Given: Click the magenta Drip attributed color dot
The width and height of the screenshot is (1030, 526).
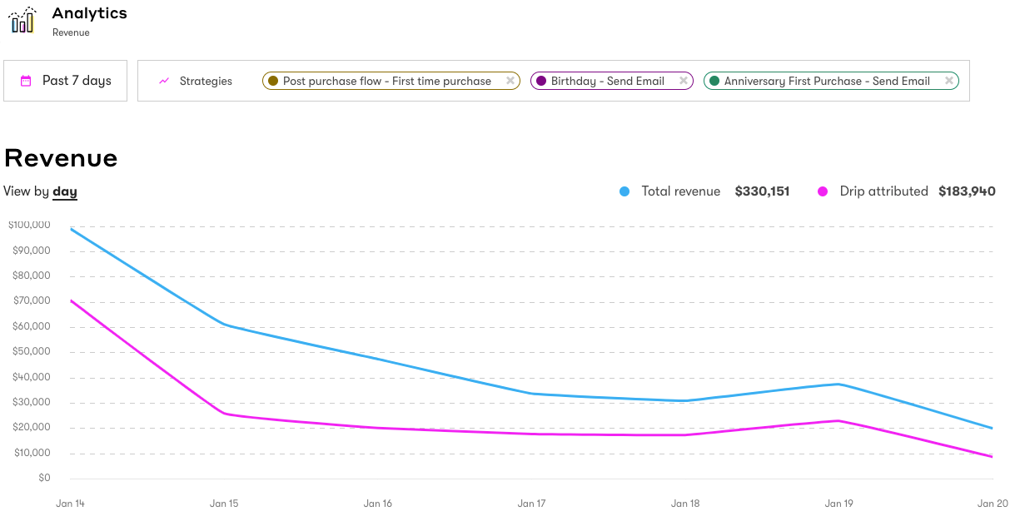Looking at the screenshot, I should [824, 191].
